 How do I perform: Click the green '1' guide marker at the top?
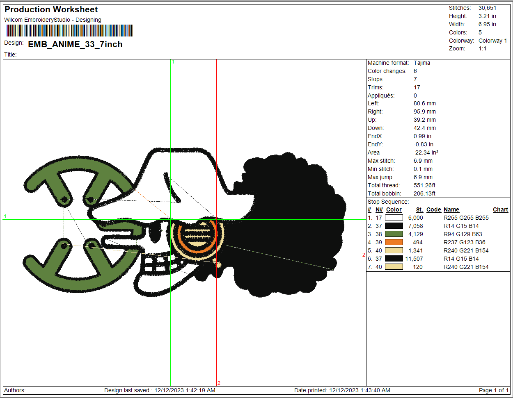[x=173, y=62]
